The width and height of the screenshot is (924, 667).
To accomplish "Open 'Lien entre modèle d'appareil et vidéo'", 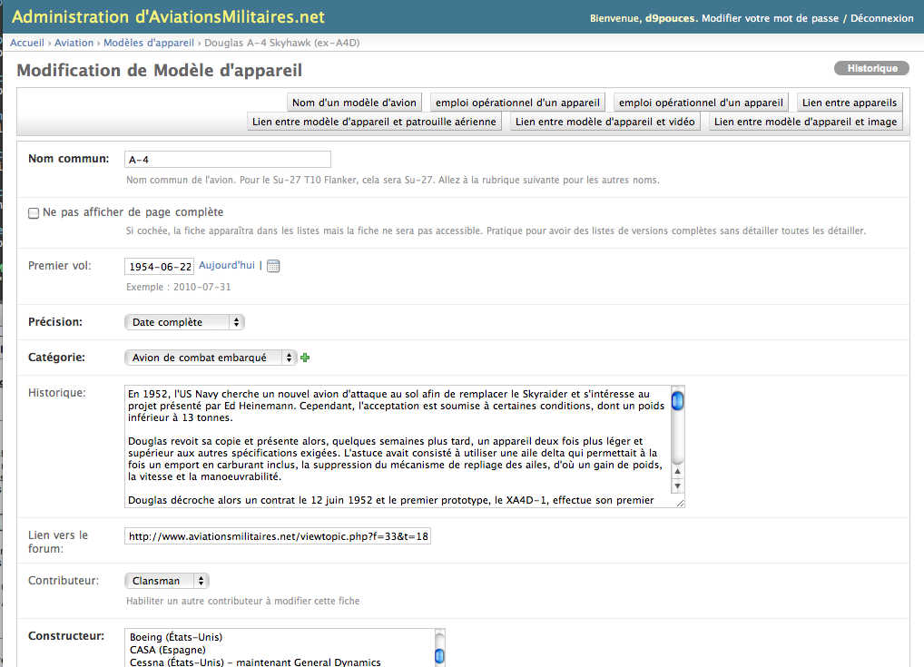I will click(605, 122).
